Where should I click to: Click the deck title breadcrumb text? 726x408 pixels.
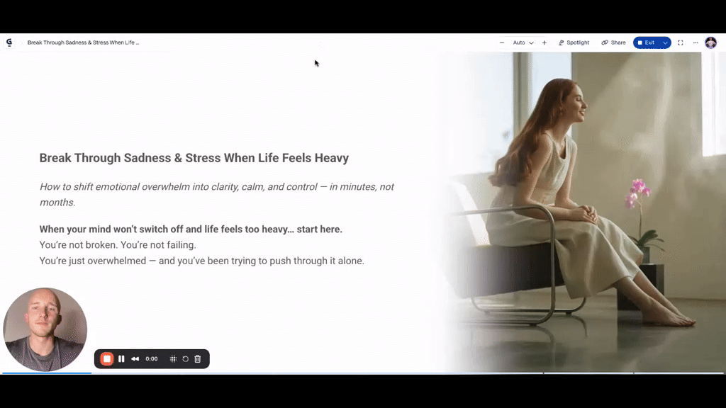click(83, 42)
